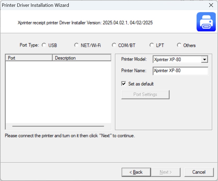Image resolution: width=218 pixels, height=181 pixels.
Task: Click inside the Printer Name field
Action: 180,71
